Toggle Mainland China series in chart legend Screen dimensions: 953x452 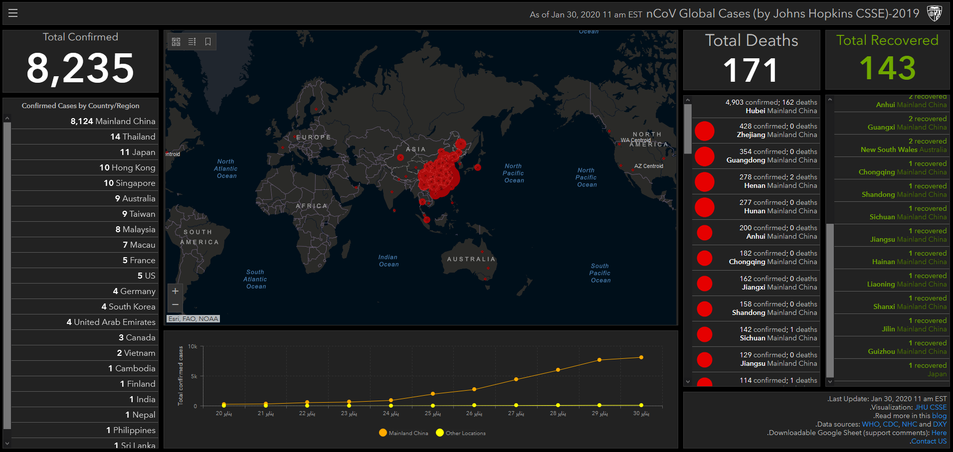coord(403,433)
